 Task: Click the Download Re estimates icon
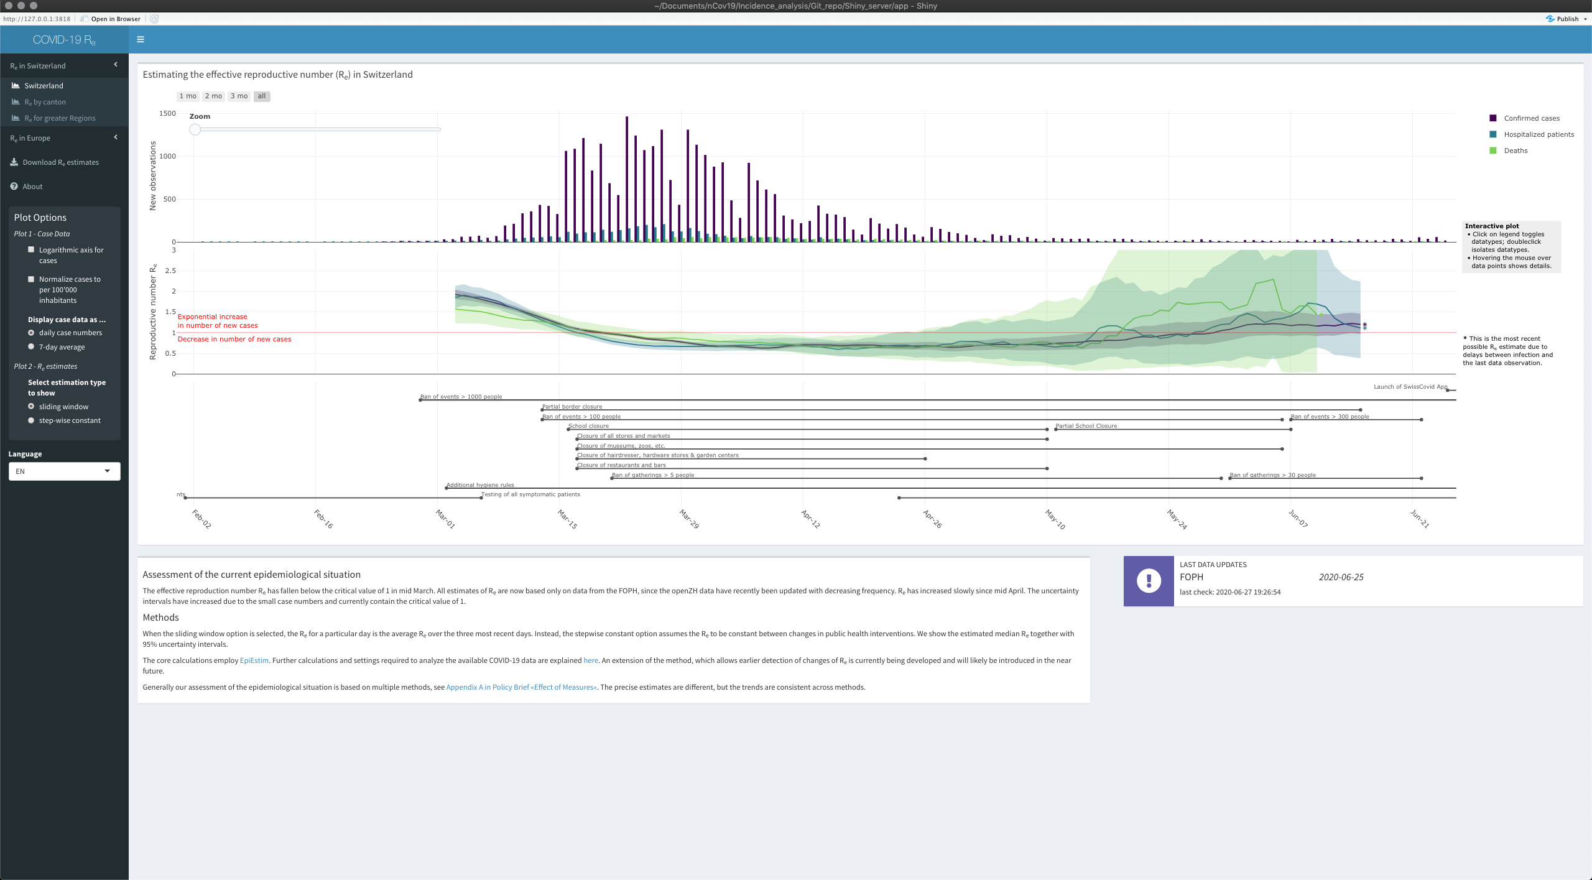click(x=14, y=162)
